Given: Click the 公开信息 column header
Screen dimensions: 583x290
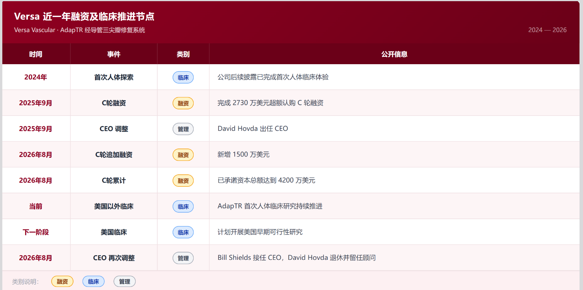Looking at the screenshot, I should pos(394,54).
